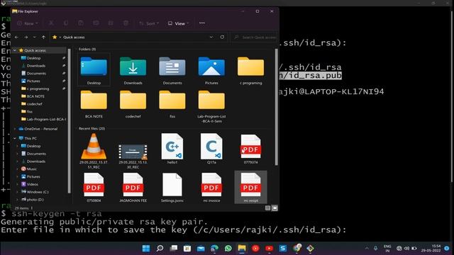454x255 pixels.
Task: Click the Search Quick access field
Action: click(254, 38)
